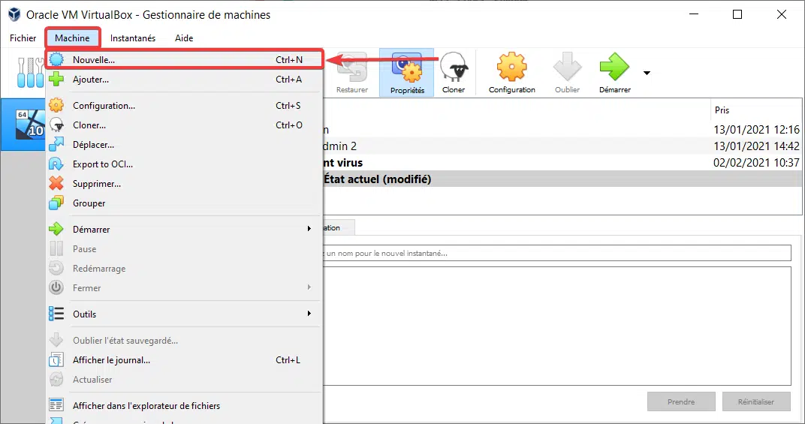Select the snapshot taken 13/01/2021 12:16
This screenshot has height=424, width=805.
[x=562, y=130]
